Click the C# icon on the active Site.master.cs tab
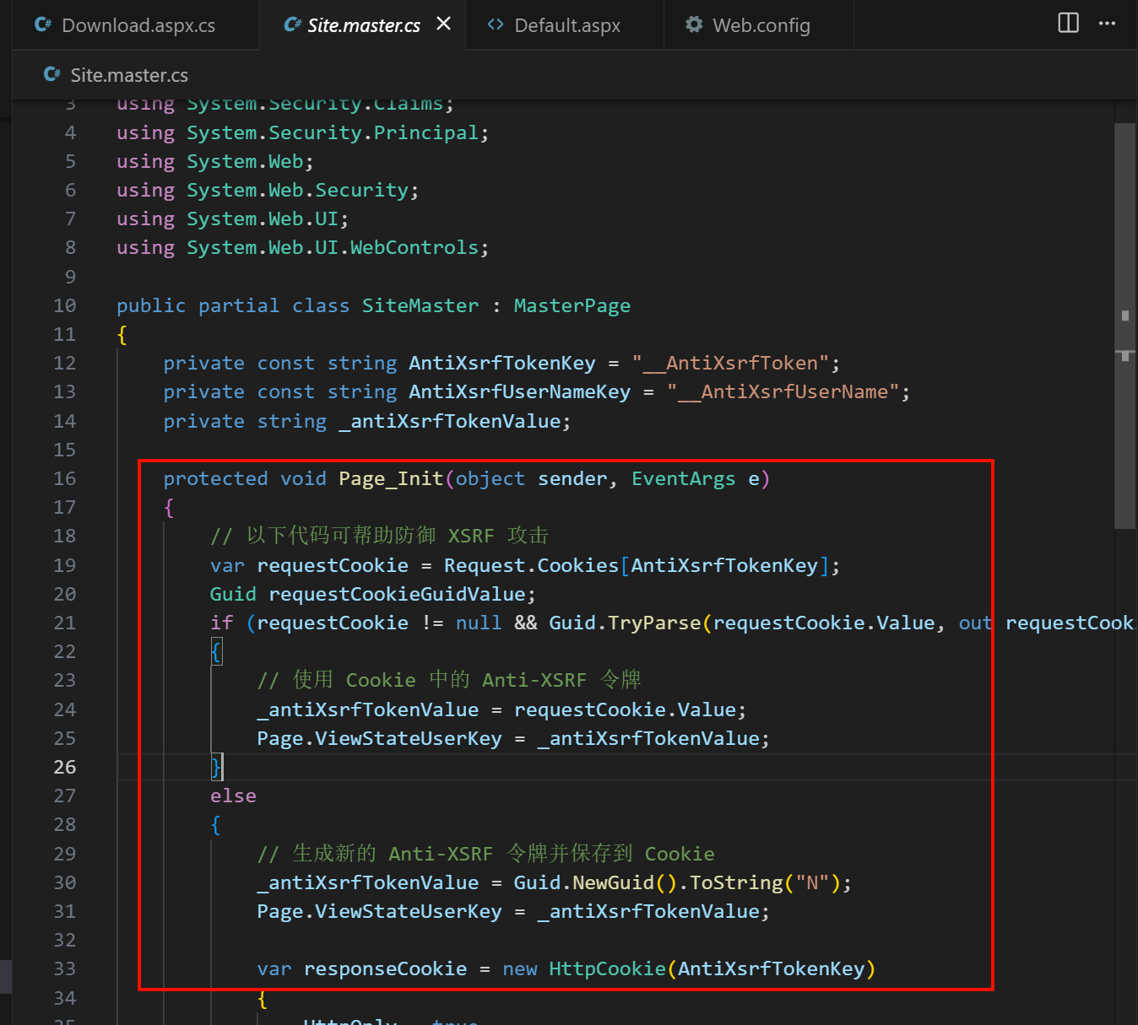 coord(291,24)
